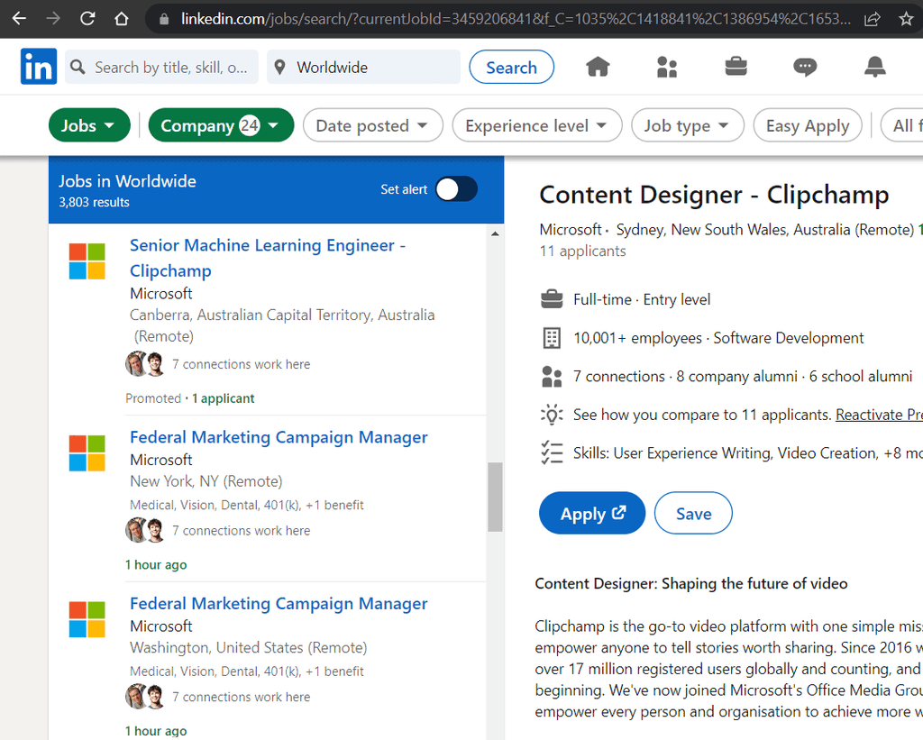Deselect the Jobs filter chip
Image resolution: width=923 pixels, height=740 pixels.
pyautogui.click(x=89, y=125)
